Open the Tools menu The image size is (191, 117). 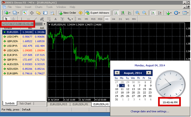tap(49, 7)
